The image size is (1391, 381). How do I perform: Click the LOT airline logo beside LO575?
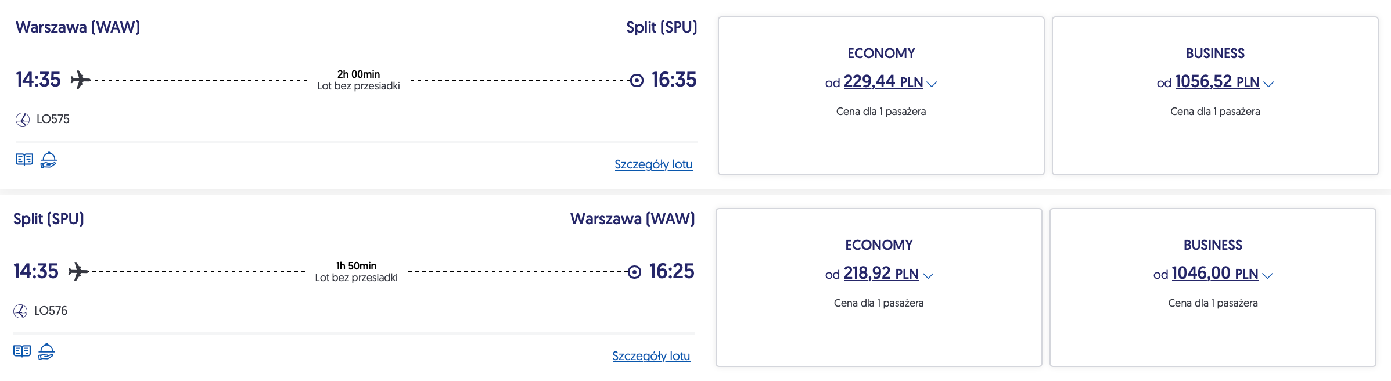coord(23,120)
